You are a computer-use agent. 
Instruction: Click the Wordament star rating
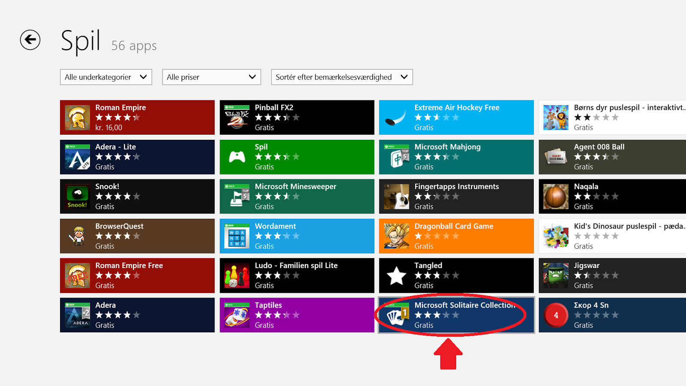pos(277,236)
